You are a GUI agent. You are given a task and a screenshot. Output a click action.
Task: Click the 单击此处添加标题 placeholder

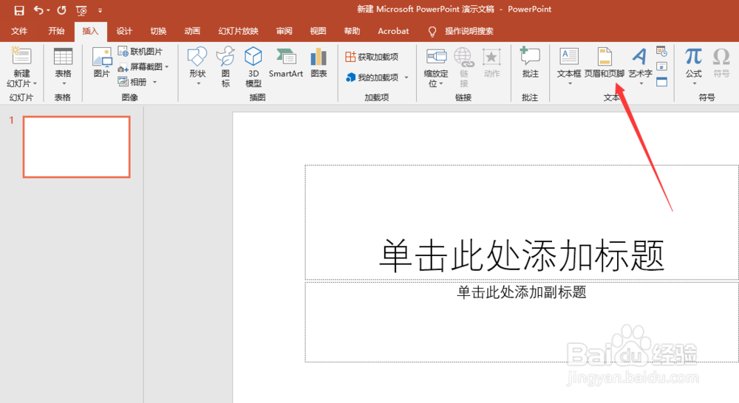(521, 223)
